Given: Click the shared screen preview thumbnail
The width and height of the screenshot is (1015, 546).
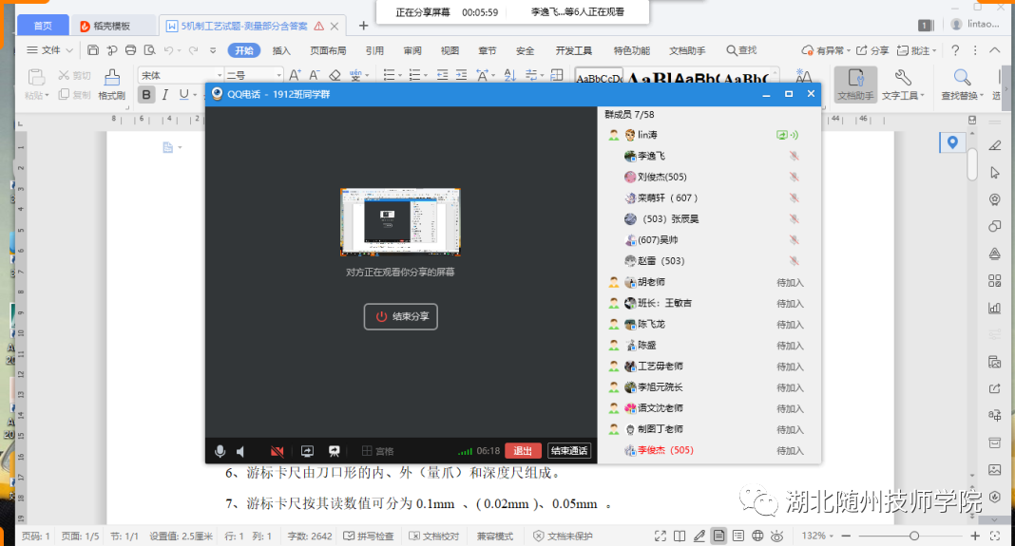Looking at the screenshot, I should tap(400, 221).
